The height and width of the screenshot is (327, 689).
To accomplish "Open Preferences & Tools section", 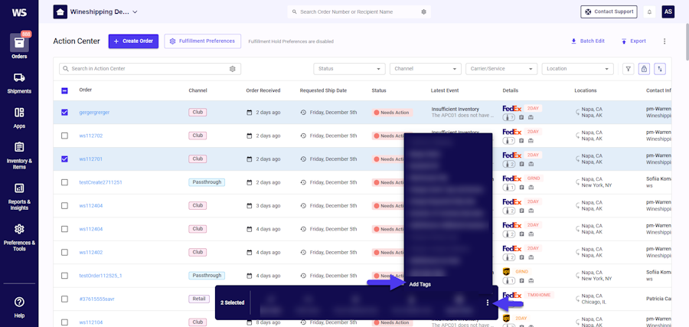I will [19, 237].
